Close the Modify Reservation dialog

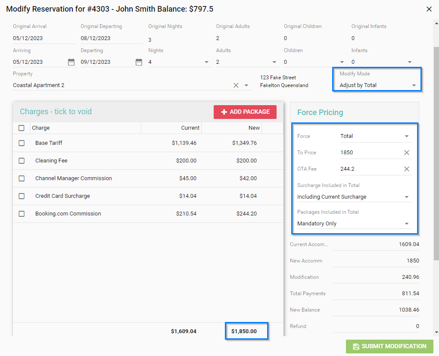tap(429, 9)
